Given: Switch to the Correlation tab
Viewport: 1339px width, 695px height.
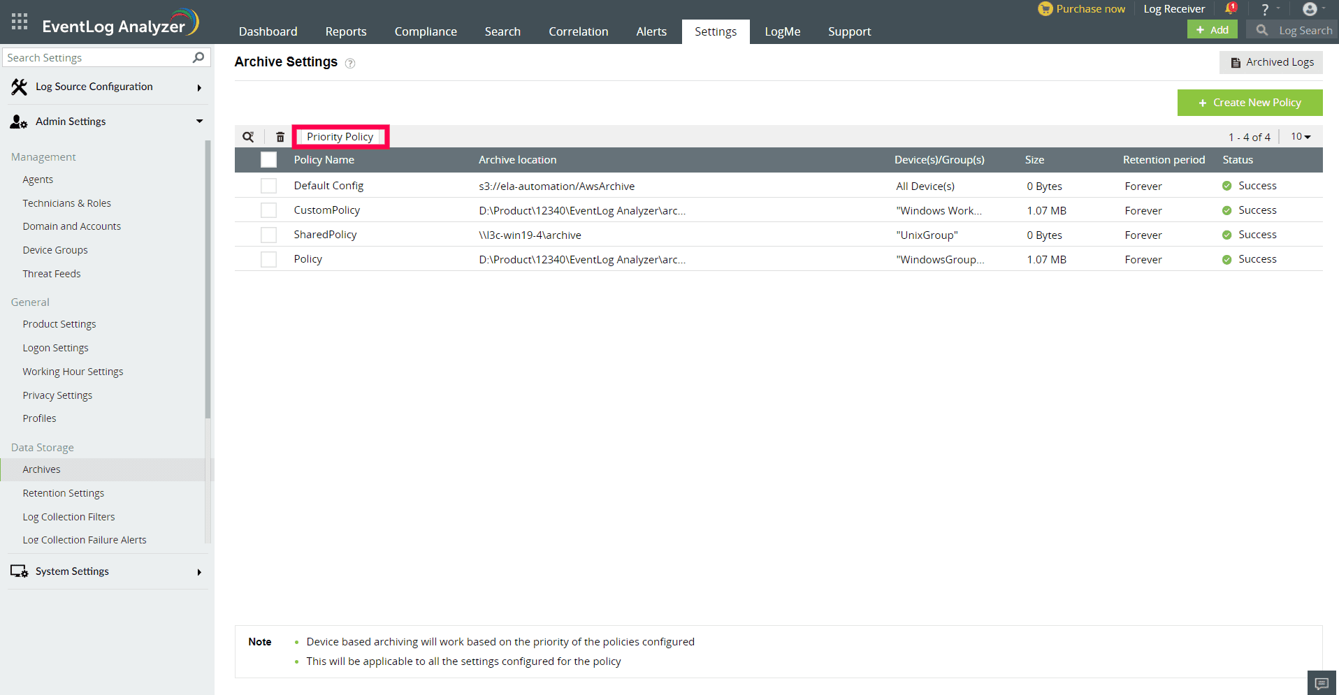Looking at the screenshot, I should (578, 31).
